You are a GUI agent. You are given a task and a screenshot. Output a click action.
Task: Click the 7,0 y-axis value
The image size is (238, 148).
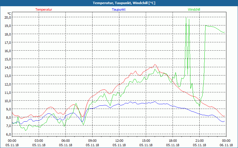pyautogui.click(x=9, y=126)
